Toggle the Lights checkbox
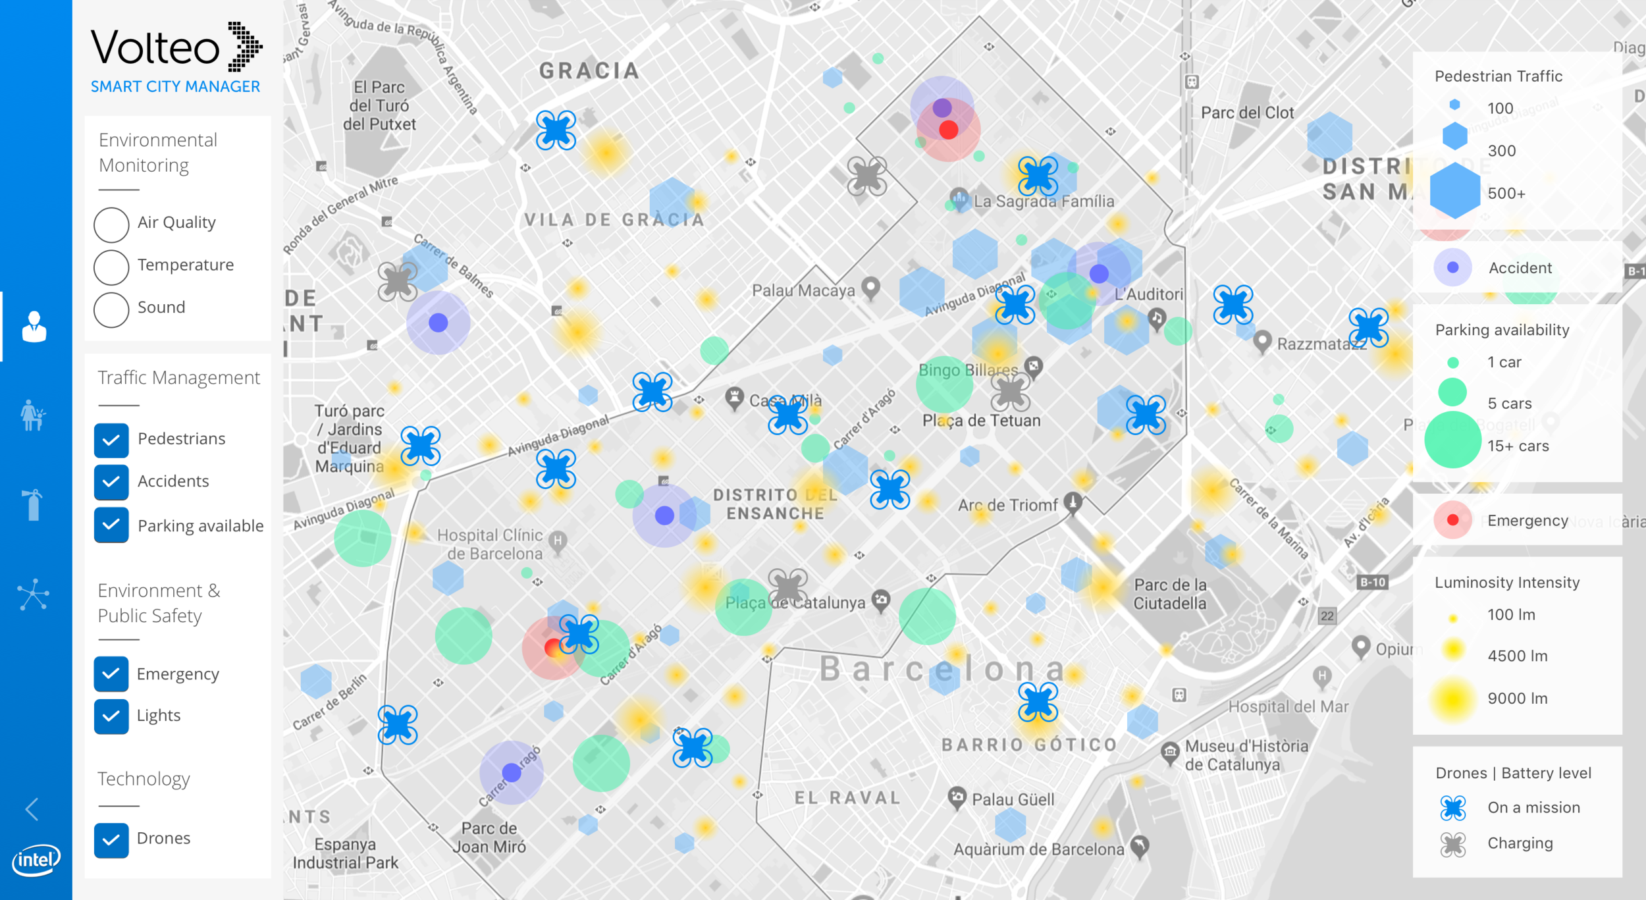This screenshot has height=900, width=1646. pyautogui.click(x=111, y=716)
